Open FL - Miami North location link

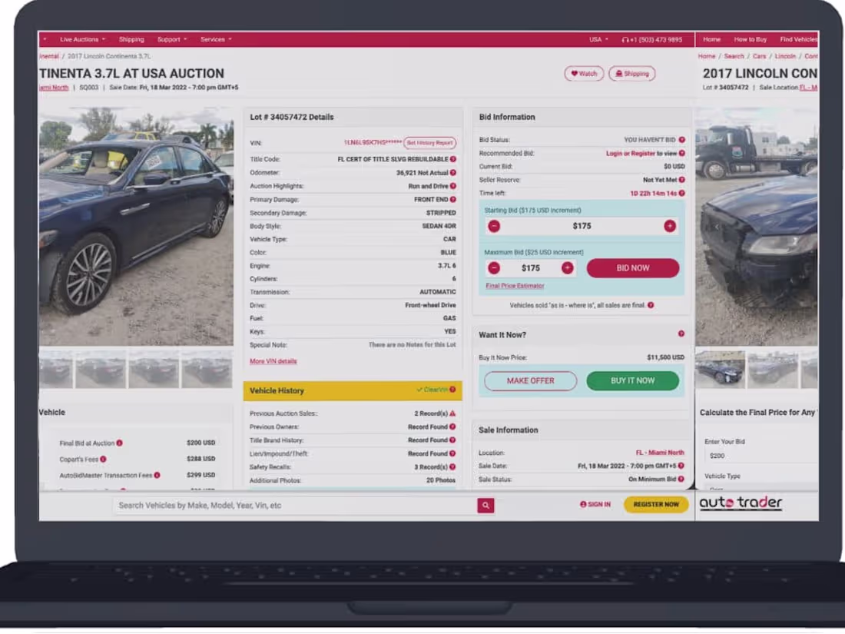[660, 453]
